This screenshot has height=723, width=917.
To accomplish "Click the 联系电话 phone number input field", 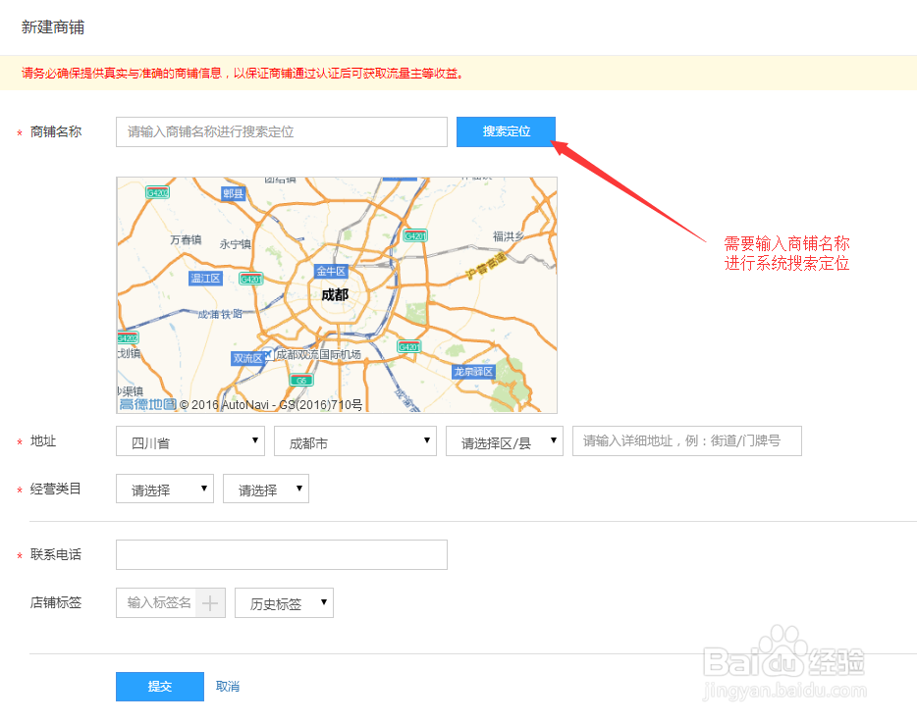I will [x=281, y=554].
